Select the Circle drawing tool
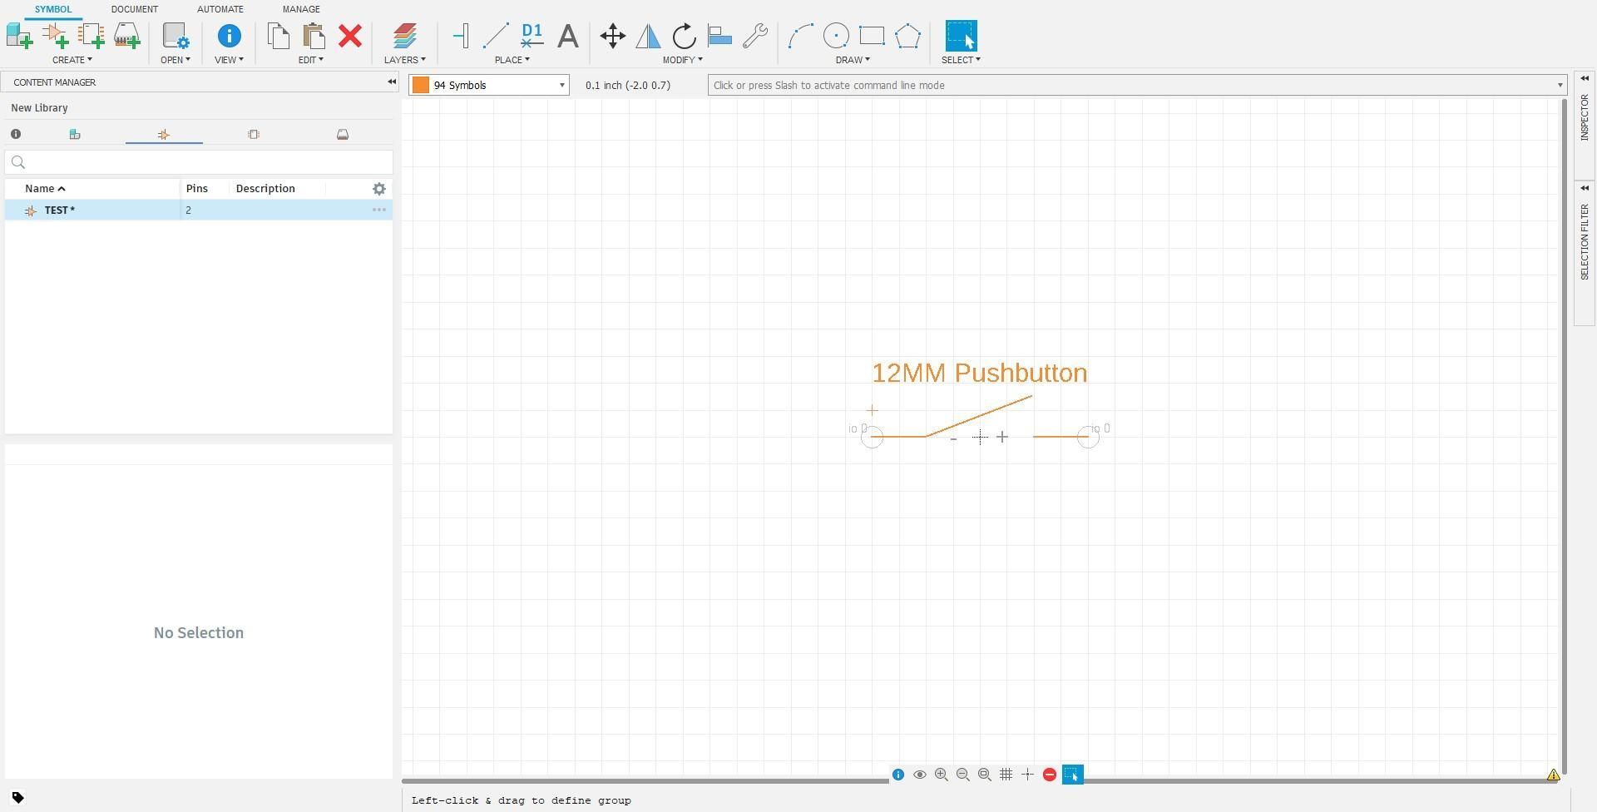Image resolution: width=1597 pixels, height=812 pixels. 836,36
